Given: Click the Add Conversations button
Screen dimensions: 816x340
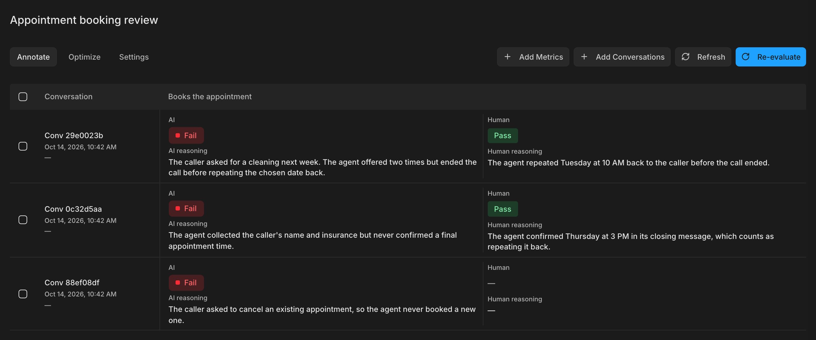Looking at the screenshot, I should click(x=622, y=57).
